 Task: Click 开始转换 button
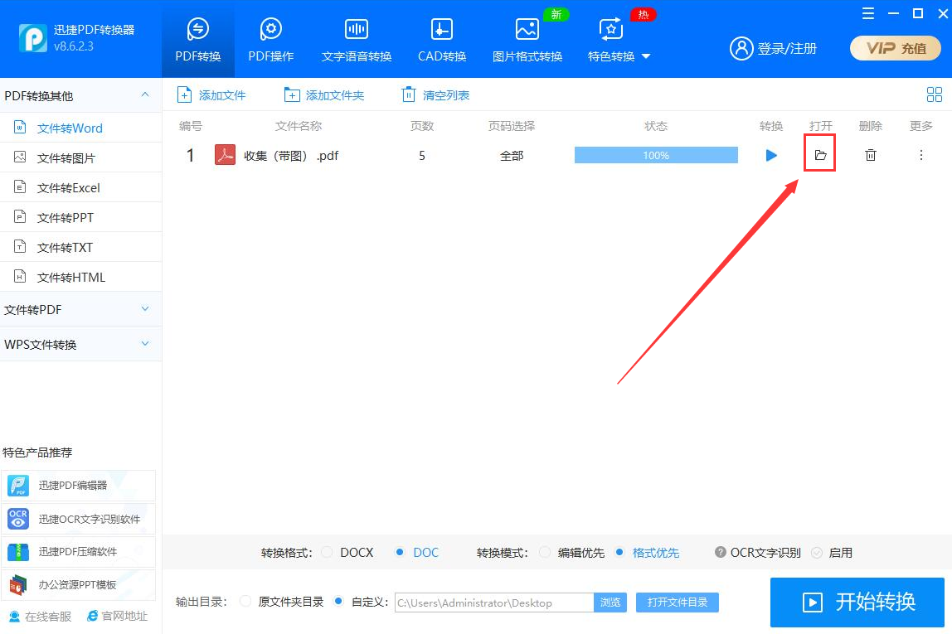(857, 602)
